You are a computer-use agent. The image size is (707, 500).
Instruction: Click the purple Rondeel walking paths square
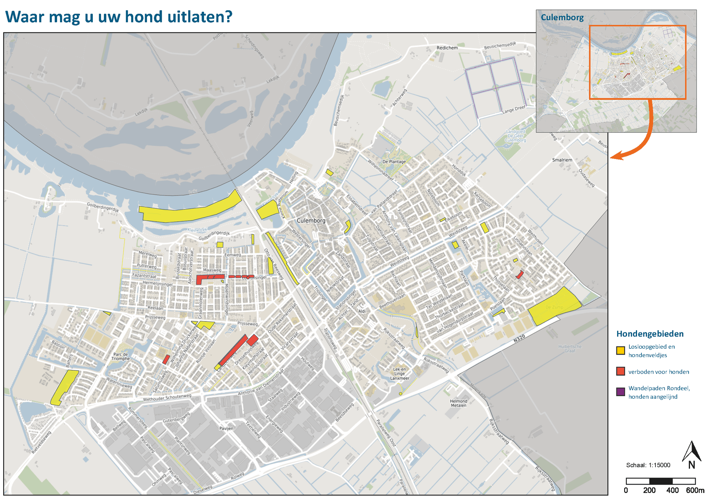pyautogui.click(x=495, y=87)
